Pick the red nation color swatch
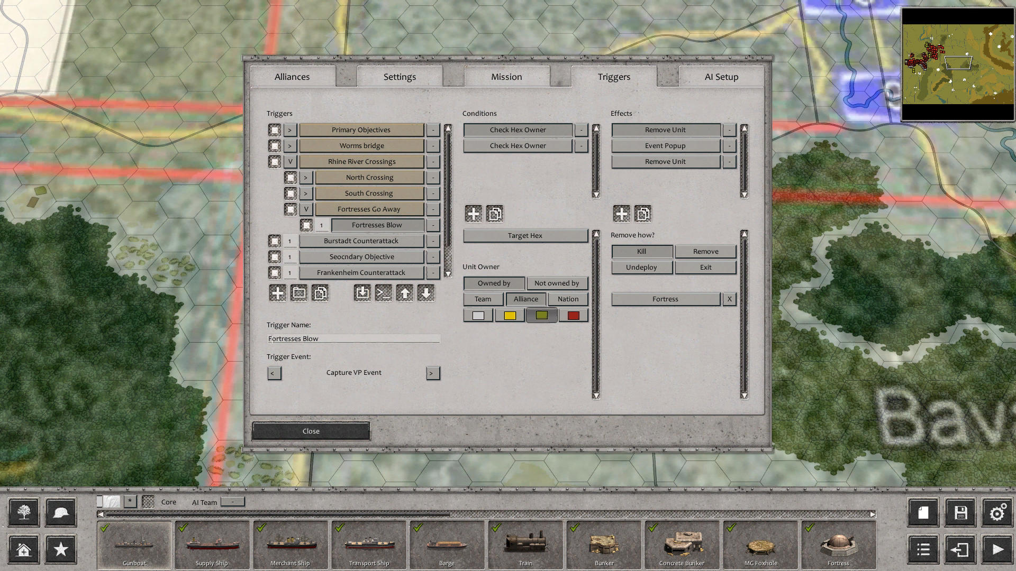Image resolution: width=1016 pixels, height=571 pixels. tap(573, 315)
